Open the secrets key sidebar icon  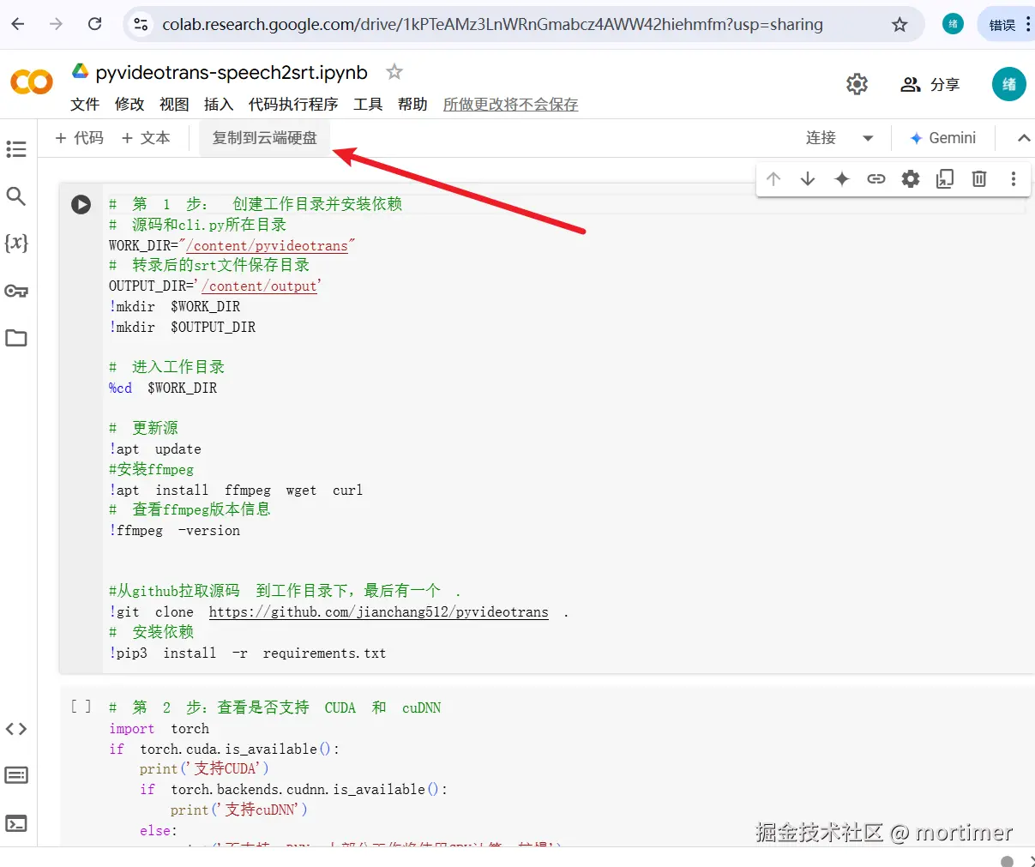[x=16, y=291]
